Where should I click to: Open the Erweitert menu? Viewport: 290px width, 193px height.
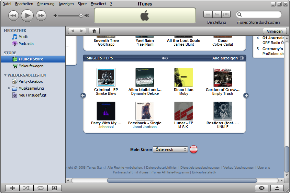98,4
